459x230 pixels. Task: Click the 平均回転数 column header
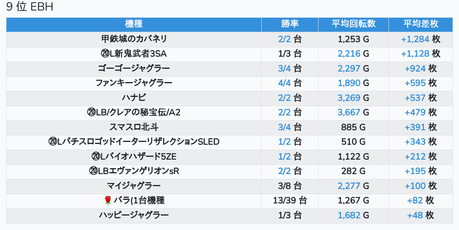[x=353, y=24]
